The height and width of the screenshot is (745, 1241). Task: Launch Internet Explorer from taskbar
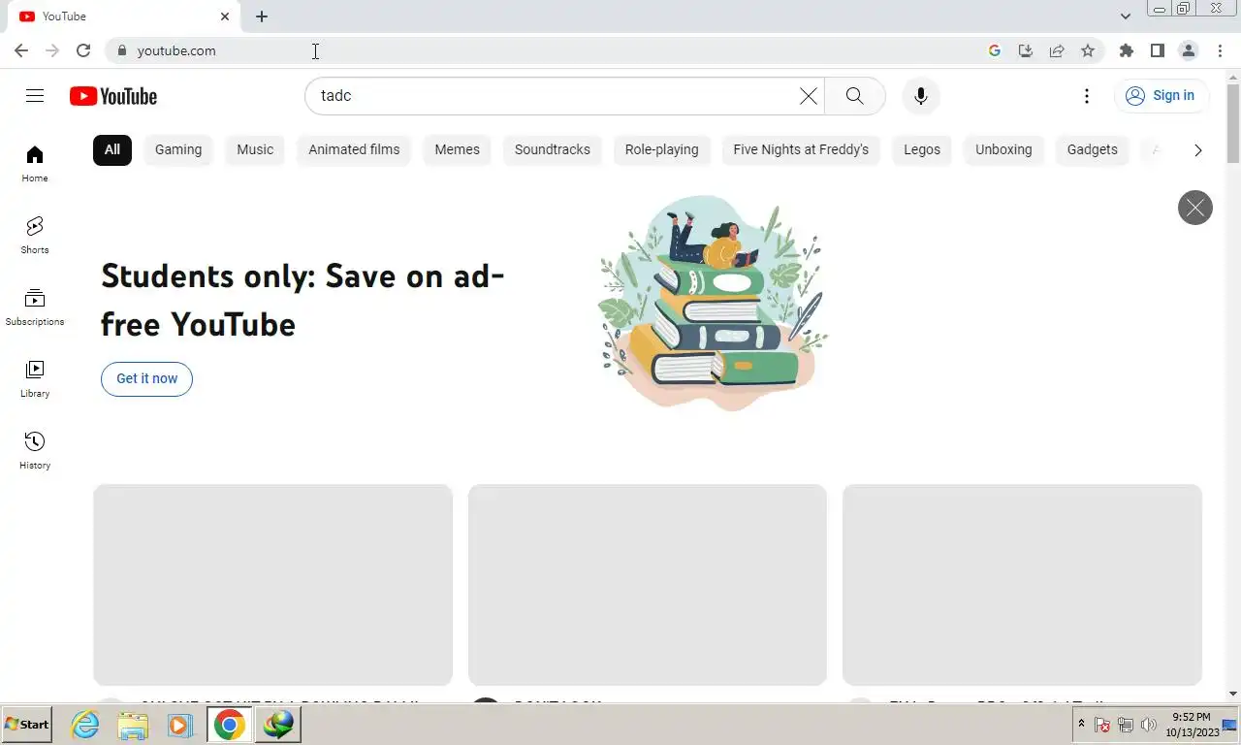pos(85,725)
